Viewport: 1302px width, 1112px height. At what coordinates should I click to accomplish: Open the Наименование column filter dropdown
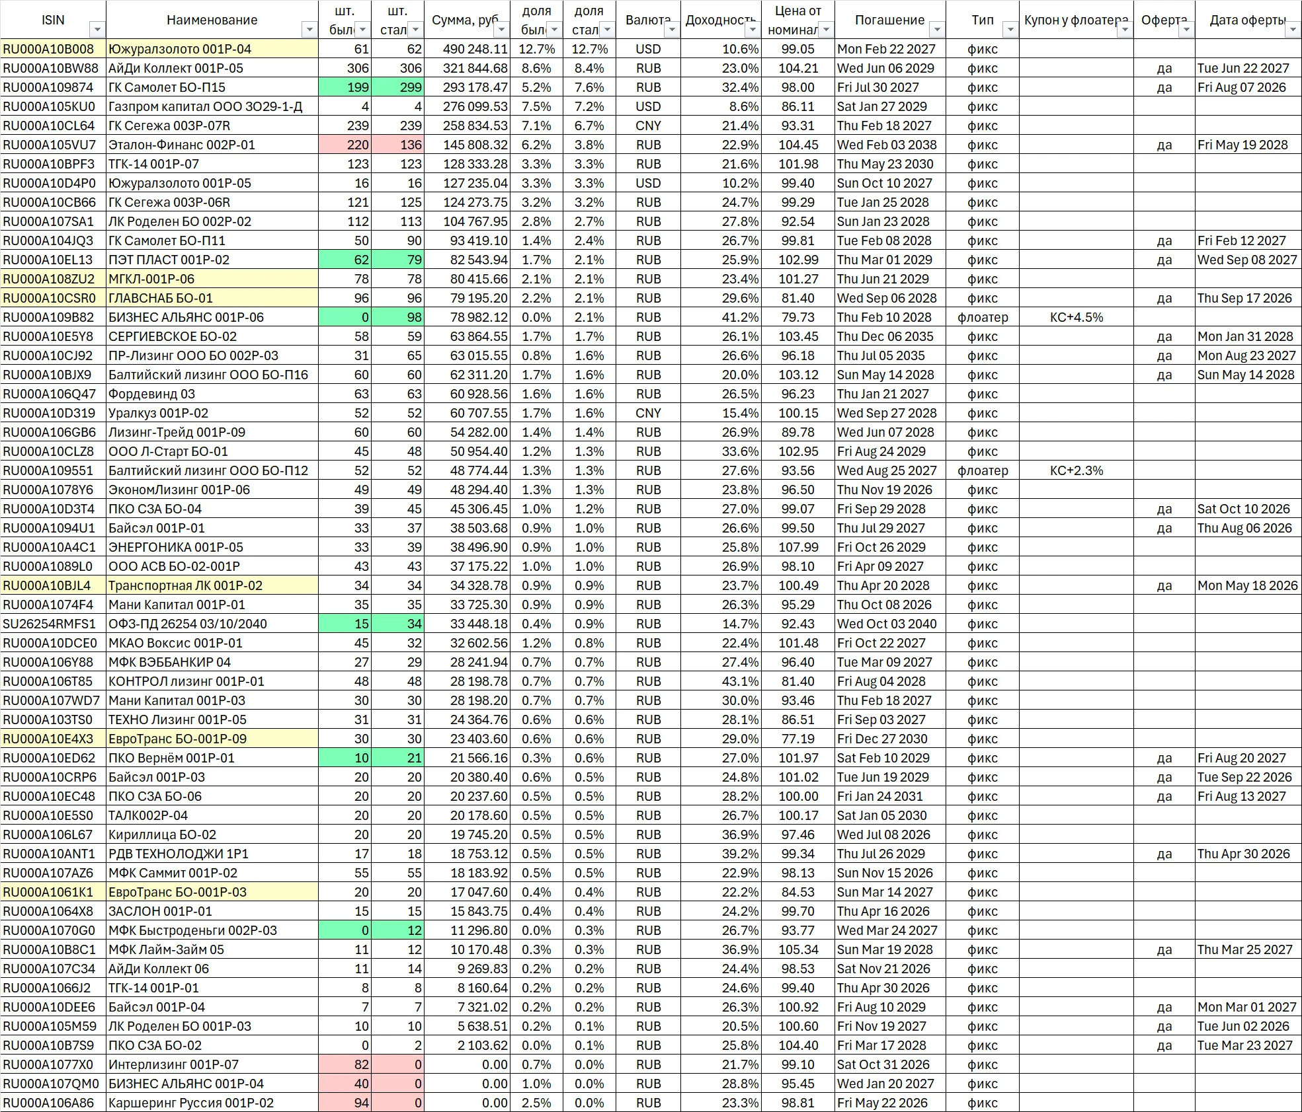(309, 30)
